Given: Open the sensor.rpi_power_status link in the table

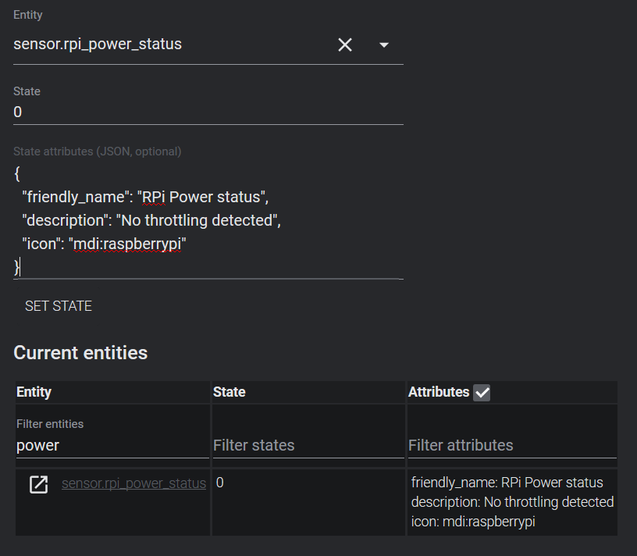Looking at the screenshot, I should coord(133,483).
